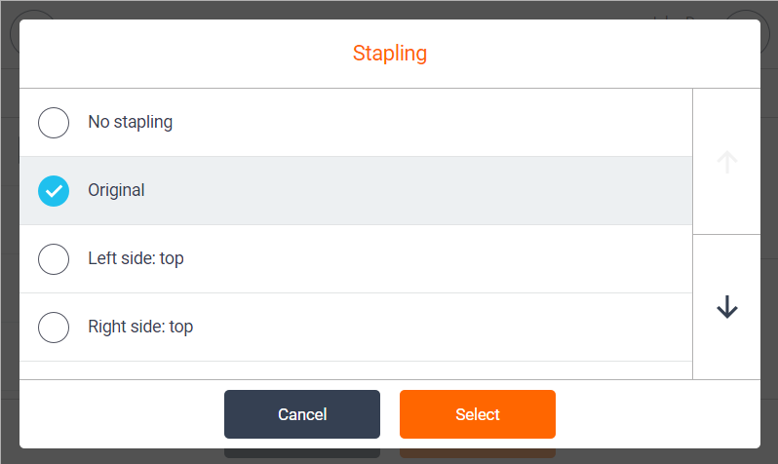This screenshot has width=778, height=464.
Task: Pick the Right side: top radio circle
Action: pos(54,328)
